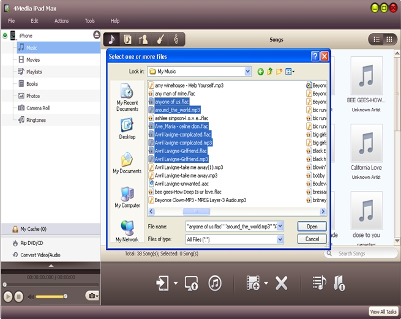Click the green Back arrow in dialog

click(x=260, y=72)
